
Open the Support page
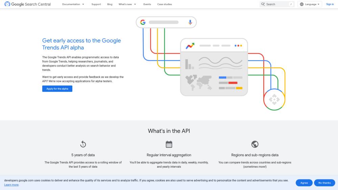point(96,4)
